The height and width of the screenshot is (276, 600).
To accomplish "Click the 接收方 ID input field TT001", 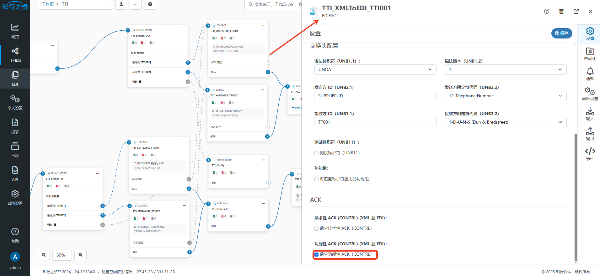I will [375, 122].
